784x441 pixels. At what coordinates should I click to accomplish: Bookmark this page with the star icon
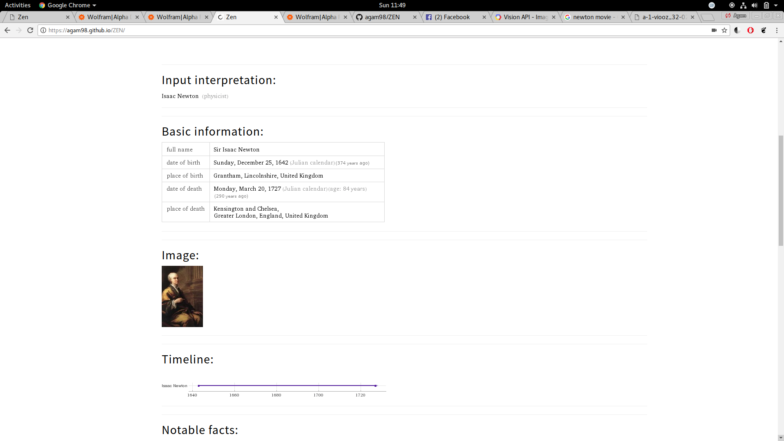click(x=724, y=30)
